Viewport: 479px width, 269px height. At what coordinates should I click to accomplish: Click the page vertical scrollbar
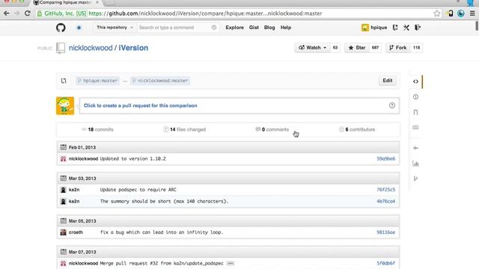coord(477,26)
